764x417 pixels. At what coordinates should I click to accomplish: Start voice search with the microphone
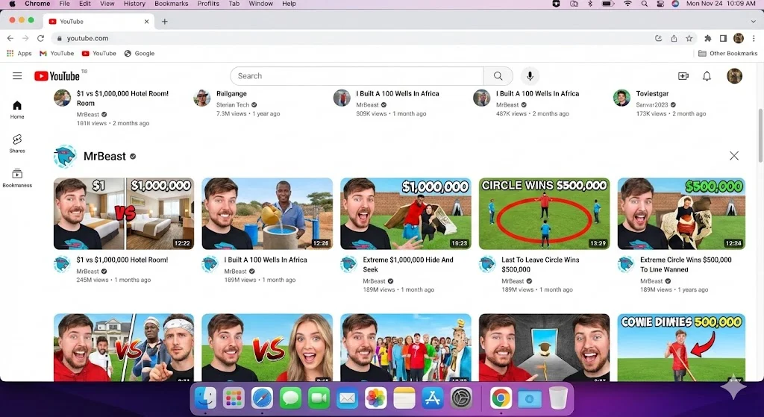pos(530,76)
